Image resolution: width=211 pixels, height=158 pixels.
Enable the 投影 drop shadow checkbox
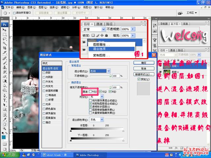click(x=44, y=72)
